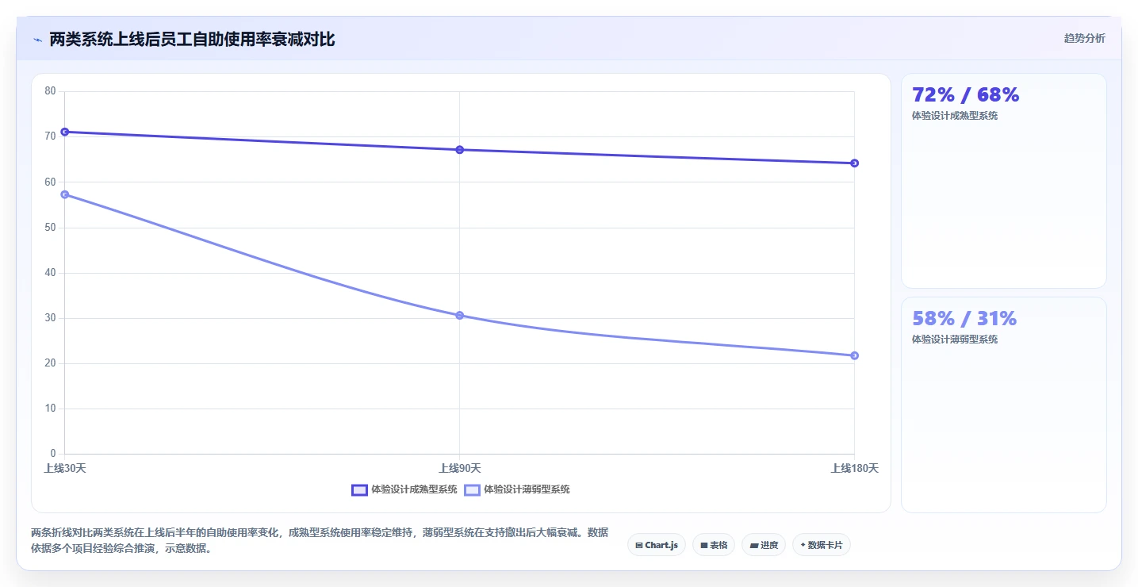Click the trend icon beside the chart title

click(37, 40)
